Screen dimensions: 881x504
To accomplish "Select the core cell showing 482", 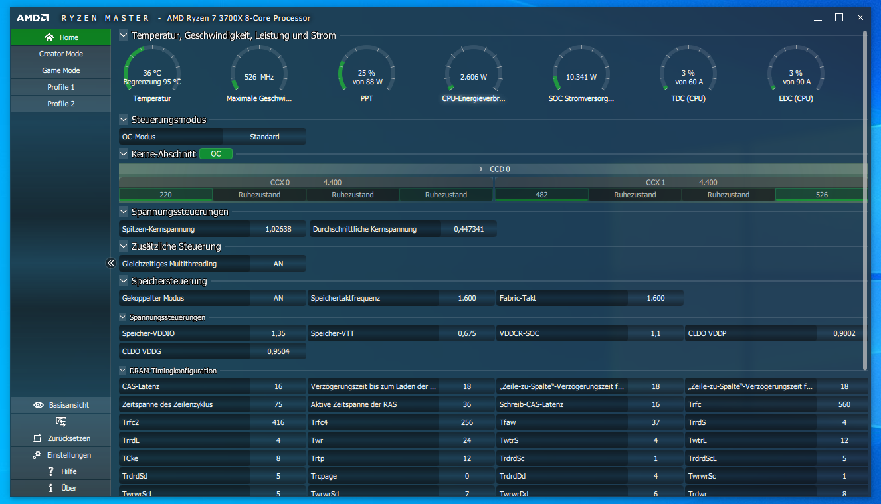I will (541, 195).
